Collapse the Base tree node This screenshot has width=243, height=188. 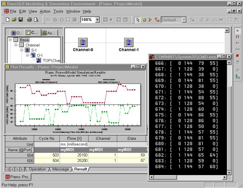point(10,40)
